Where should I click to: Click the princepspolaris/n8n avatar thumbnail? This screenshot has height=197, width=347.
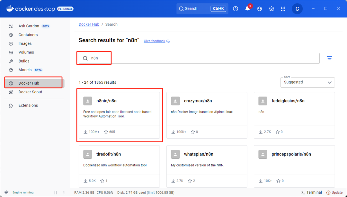[263, 154]
